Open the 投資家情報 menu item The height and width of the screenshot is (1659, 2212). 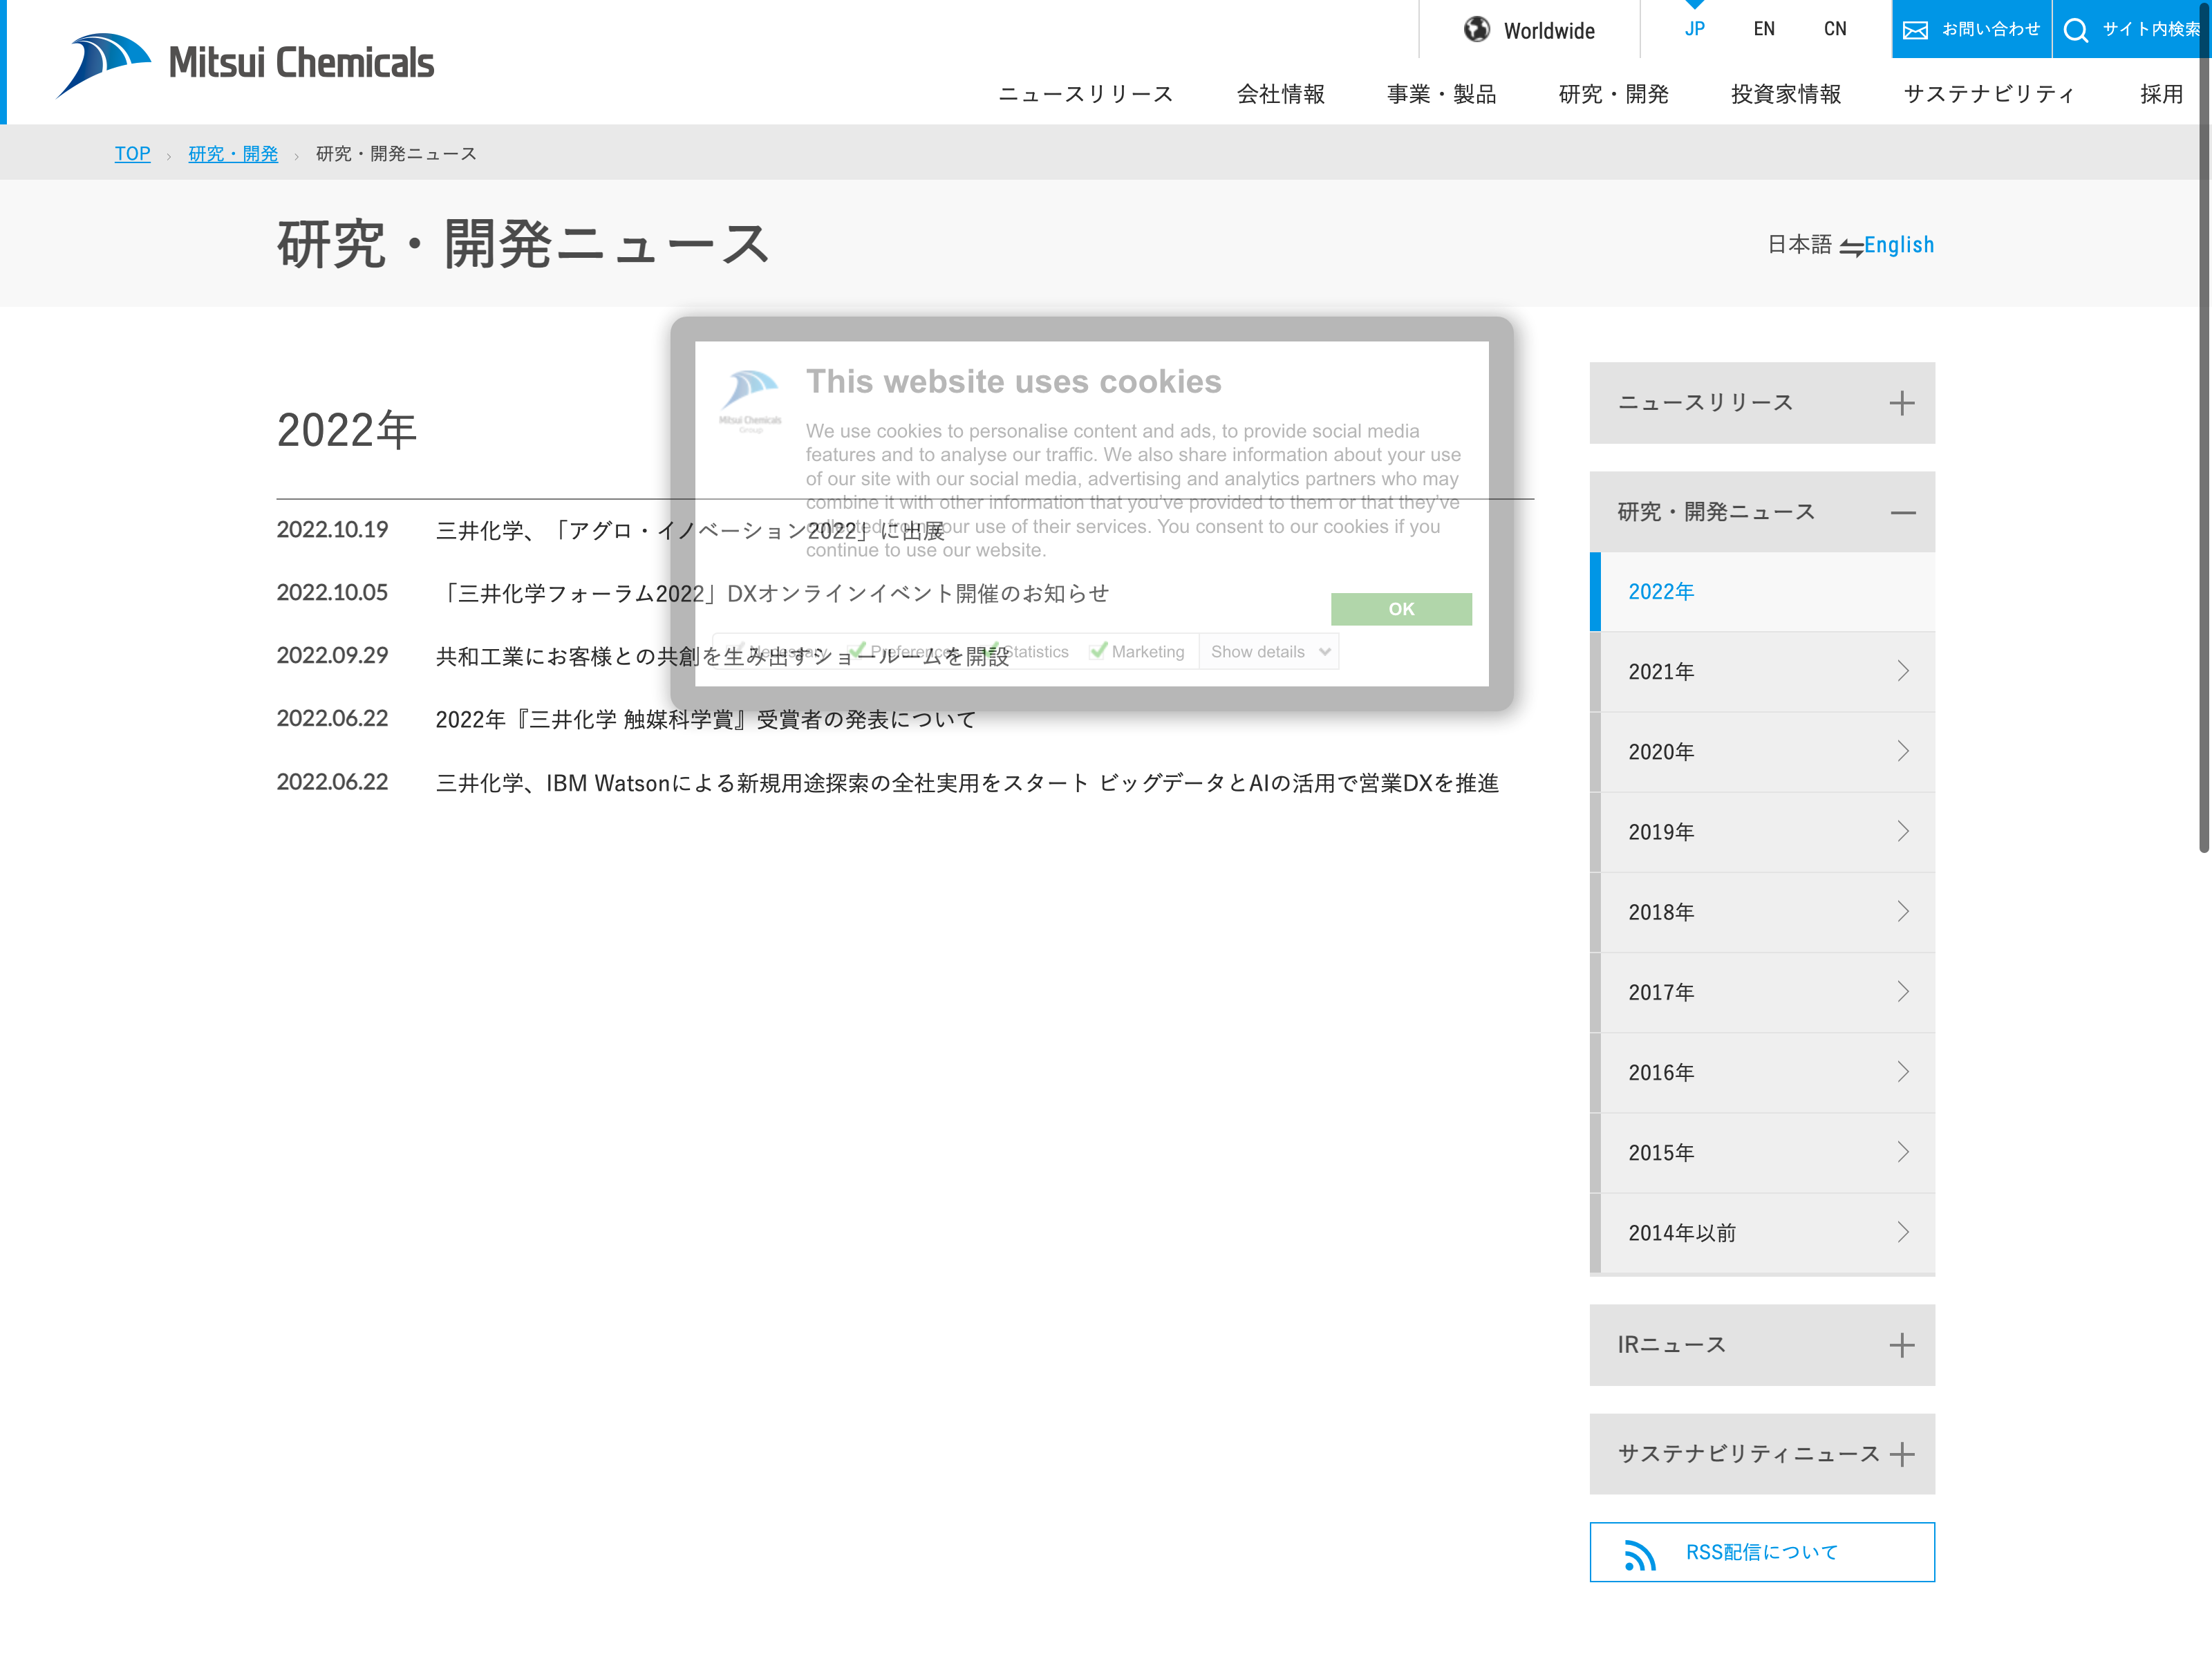(x=1785, y=94)
